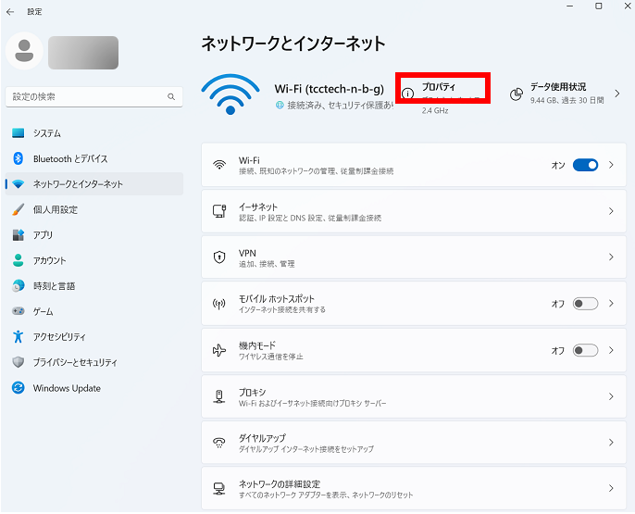This screenshot has width=635, height=514.
Task: Click the airplane icon for 機内モード
Action: pyautogui.click(x=219, y=350)
